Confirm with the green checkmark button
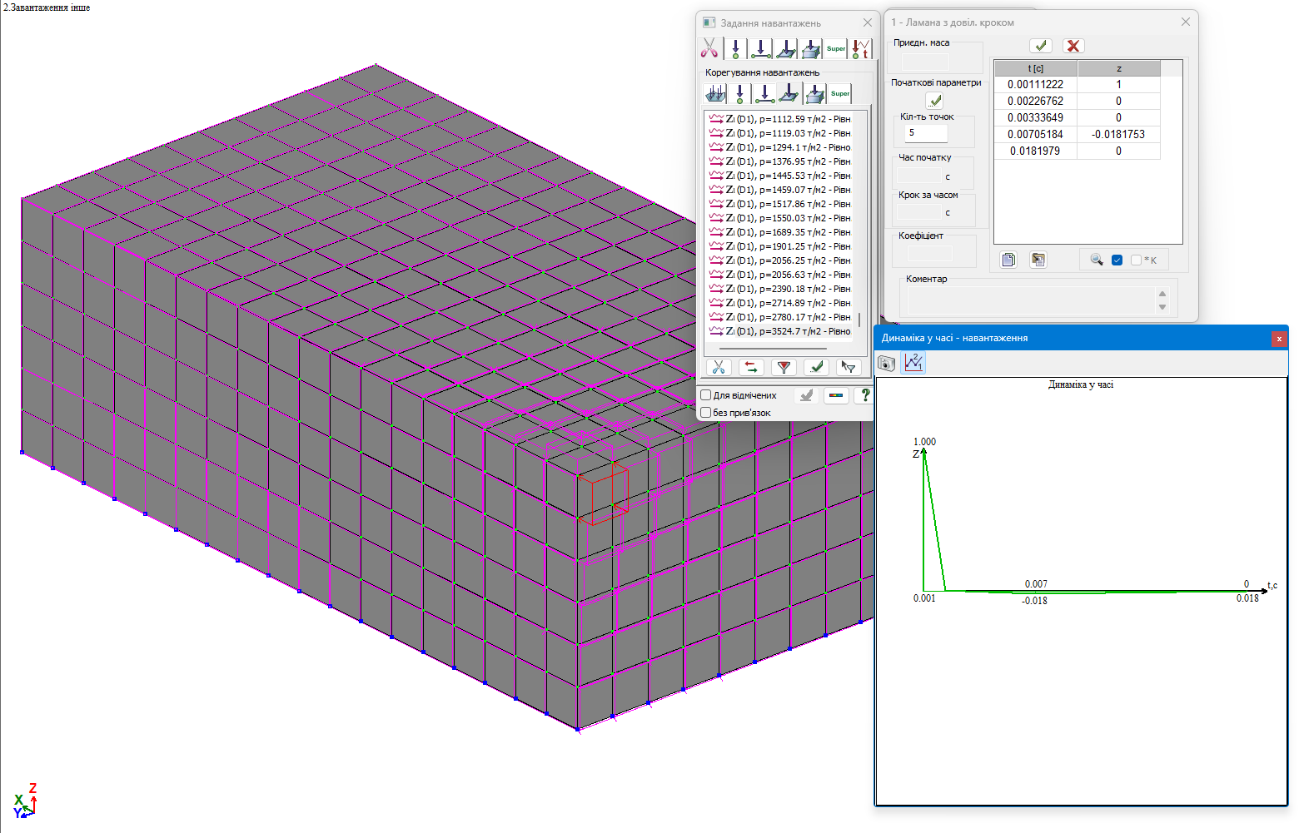This screenshot has height=833, width=1299. point(1040,46)
